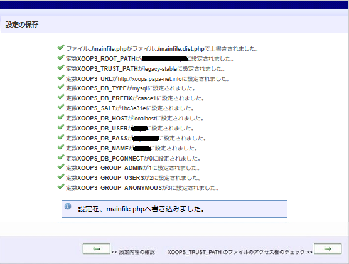The width and height of the screenshot is (349, 264).
Task: Click the left arrow back button
Action: coord(97,249)
